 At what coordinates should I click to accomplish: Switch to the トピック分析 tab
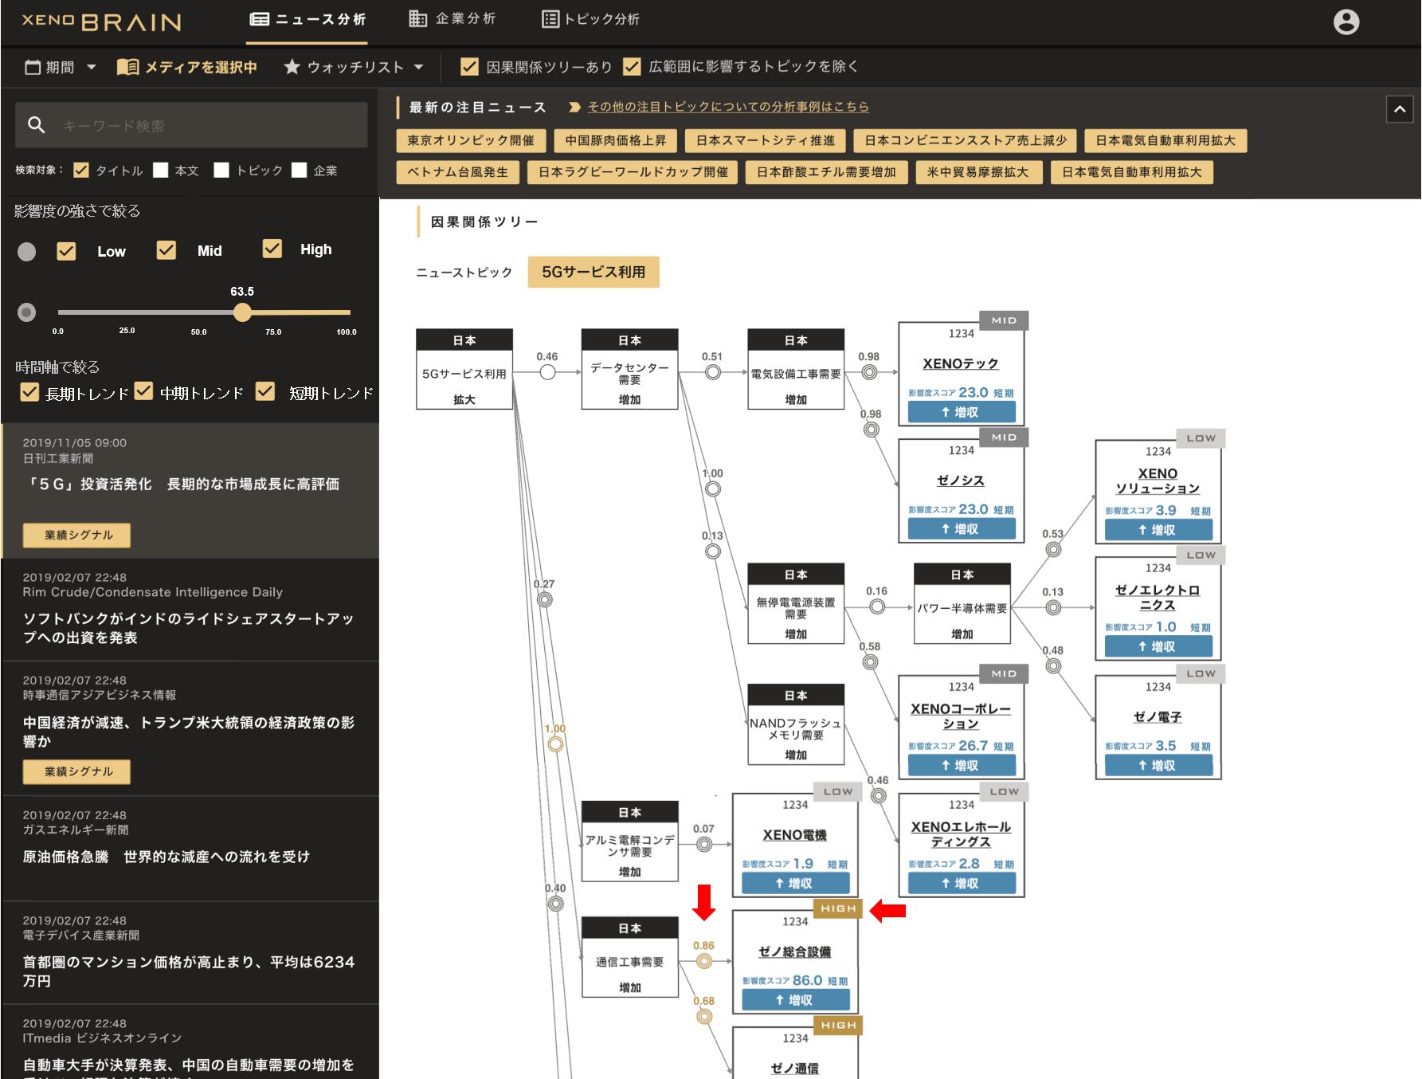pos(590,18)
